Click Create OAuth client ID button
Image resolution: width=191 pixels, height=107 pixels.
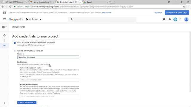pos(27,103)
